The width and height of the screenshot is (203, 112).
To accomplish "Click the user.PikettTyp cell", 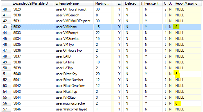I will (74, 92).
